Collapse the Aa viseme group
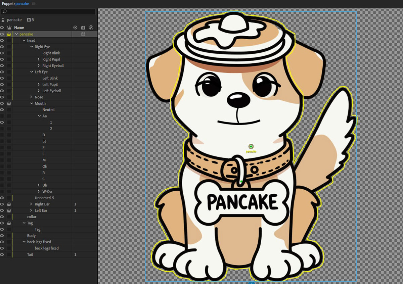This screenshot has height=284, width=403. [39, 116]
